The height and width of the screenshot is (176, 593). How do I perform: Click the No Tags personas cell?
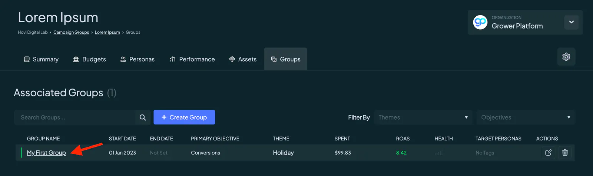pyautogui.click(x=485, y=153)
